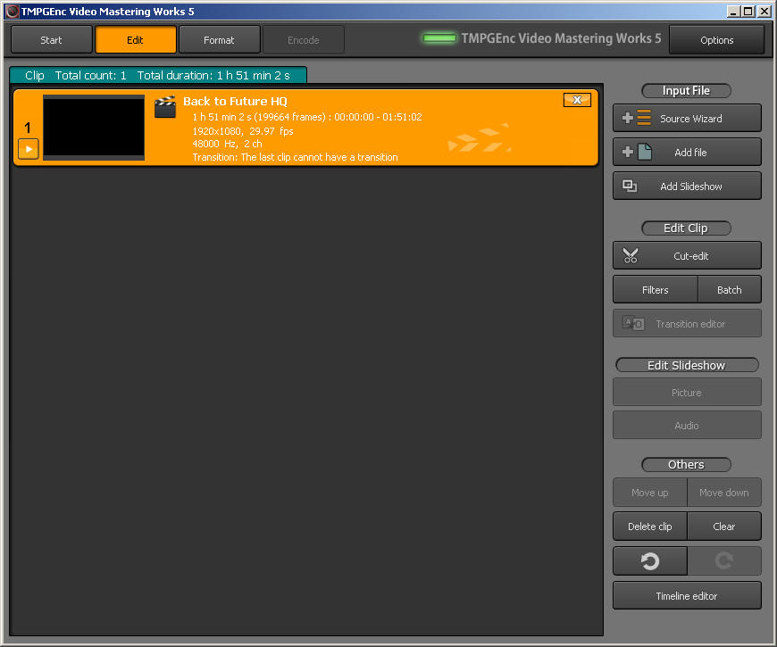Click the Back to Future HQ clip title
The width and height of the screenshot is (777, 647).
point(235,102)
